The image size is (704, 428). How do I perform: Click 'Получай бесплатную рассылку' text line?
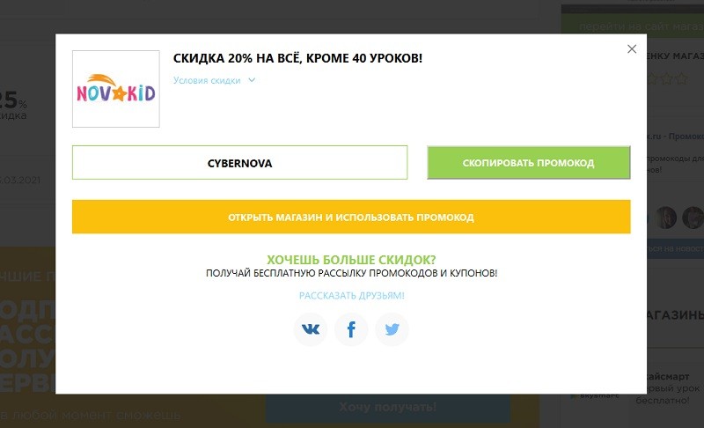(x=351, y=273)
